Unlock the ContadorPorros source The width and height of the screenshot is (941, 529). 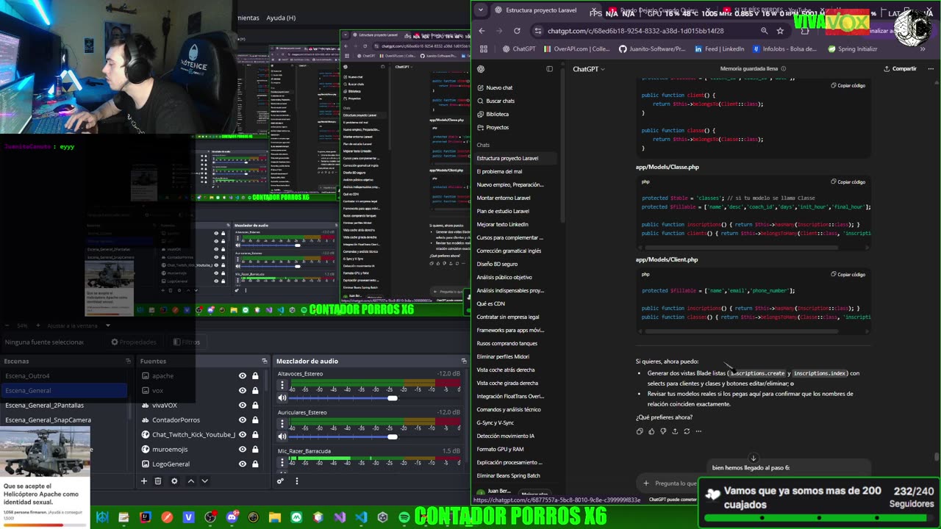pos(255,420)
